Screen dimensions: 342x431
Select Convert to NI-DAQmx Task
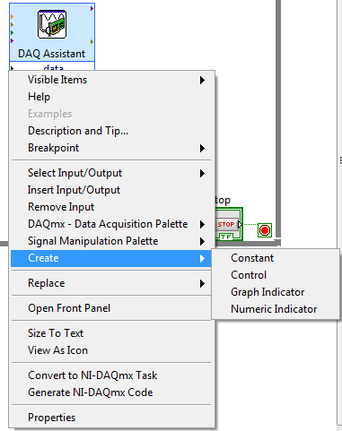[x=111, y=375]
